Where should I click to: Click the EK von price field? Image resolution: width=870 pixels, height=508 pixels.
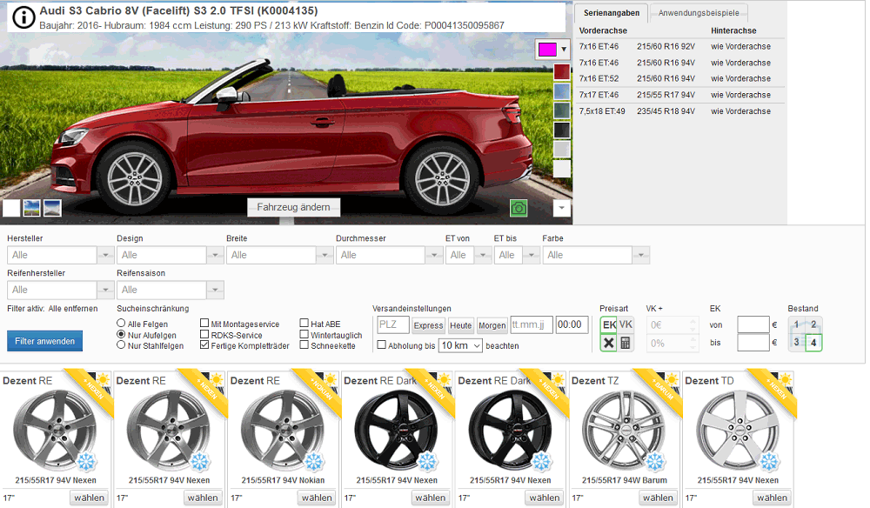(753, 325)
